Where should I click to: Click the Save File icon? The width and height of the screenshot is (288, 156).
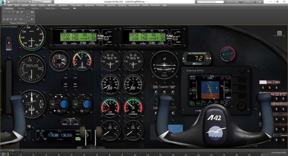(16, 2)
